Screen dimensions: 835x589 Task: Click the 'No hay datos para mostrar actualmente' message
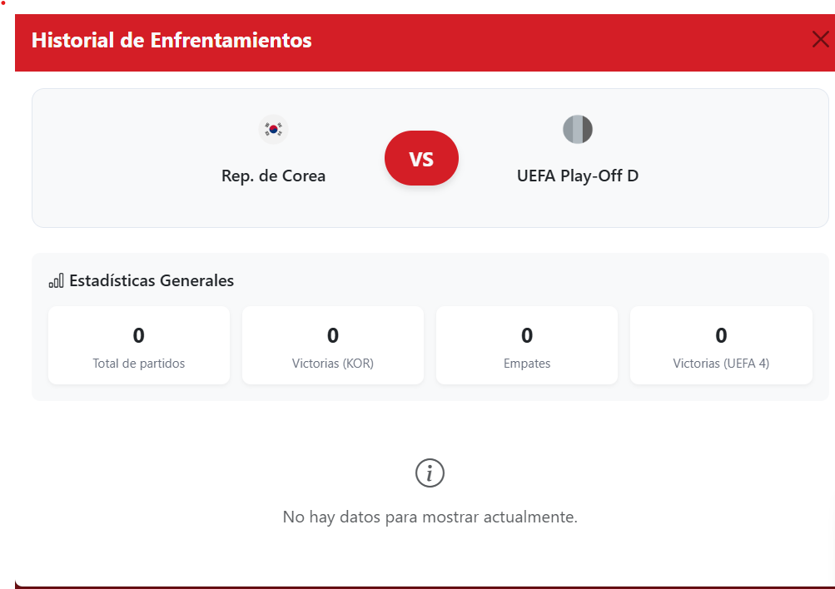430,517
